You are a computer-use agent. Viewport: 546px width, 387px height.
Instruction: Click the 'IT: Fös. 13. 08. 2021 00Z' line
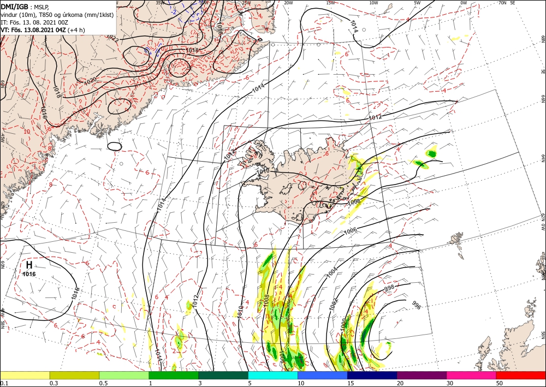[33, 22]
